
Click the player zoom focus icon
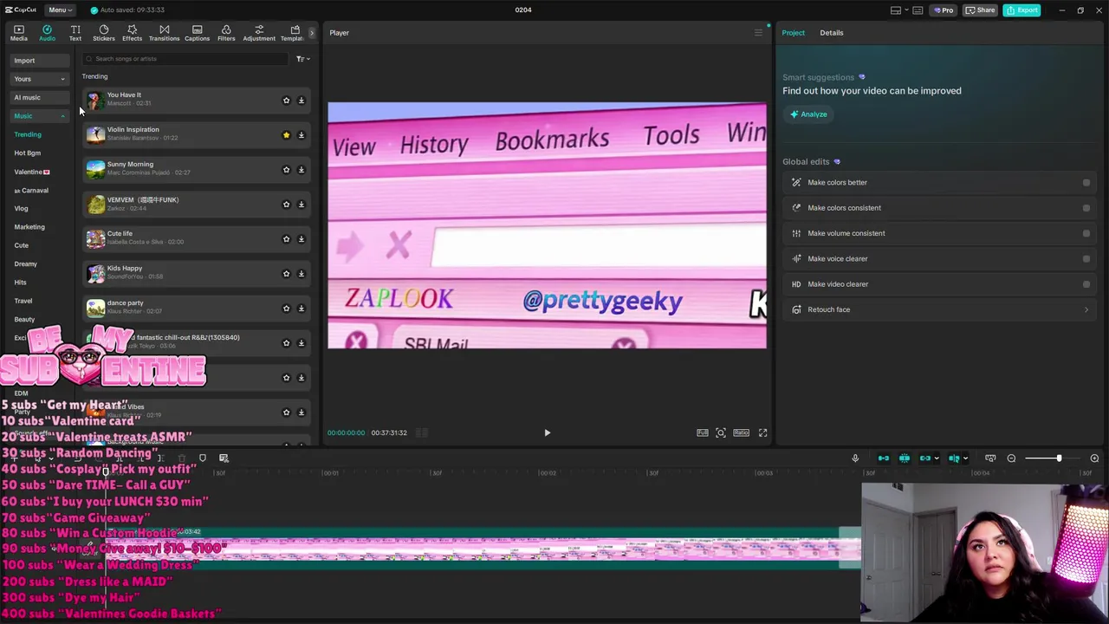720,432
